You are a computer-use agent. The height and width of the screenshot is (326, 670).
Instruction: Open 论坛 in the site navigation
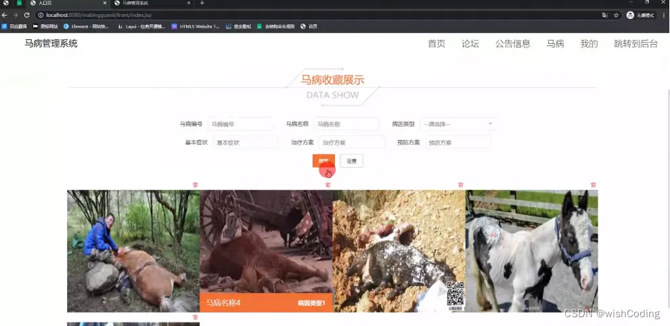point(470,43)
